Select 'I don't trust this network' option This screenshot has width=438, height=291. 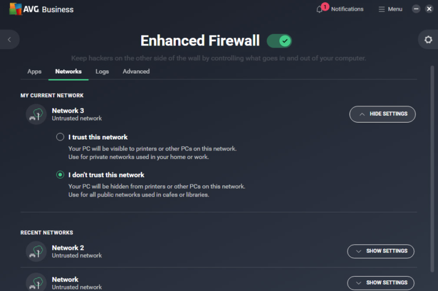[x=60, y=175]
